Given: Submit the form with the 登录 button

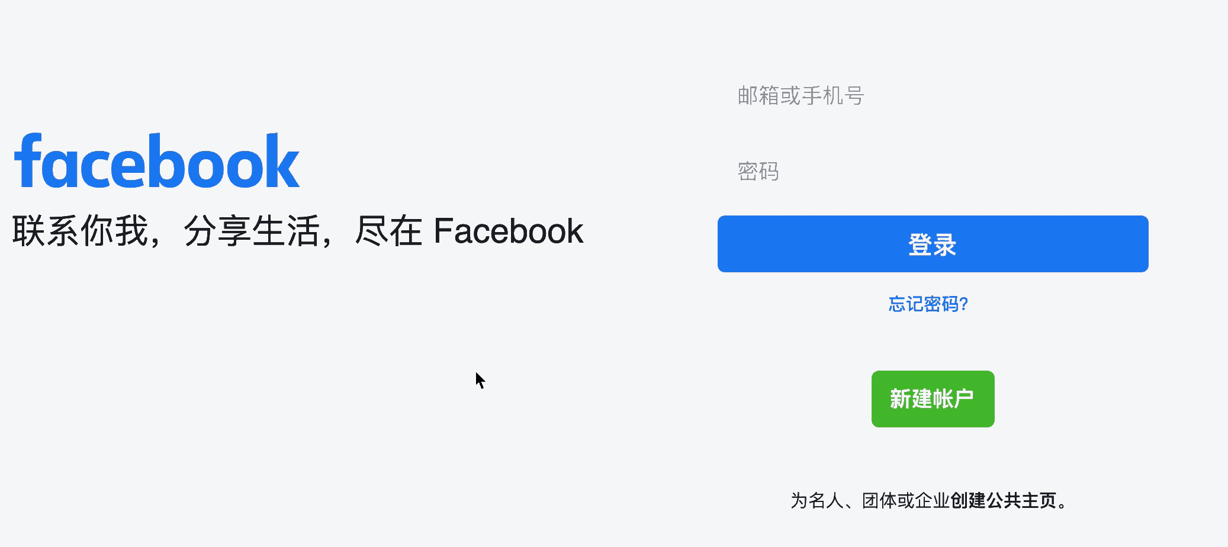Looking at the screenshot, I should 933,244.
